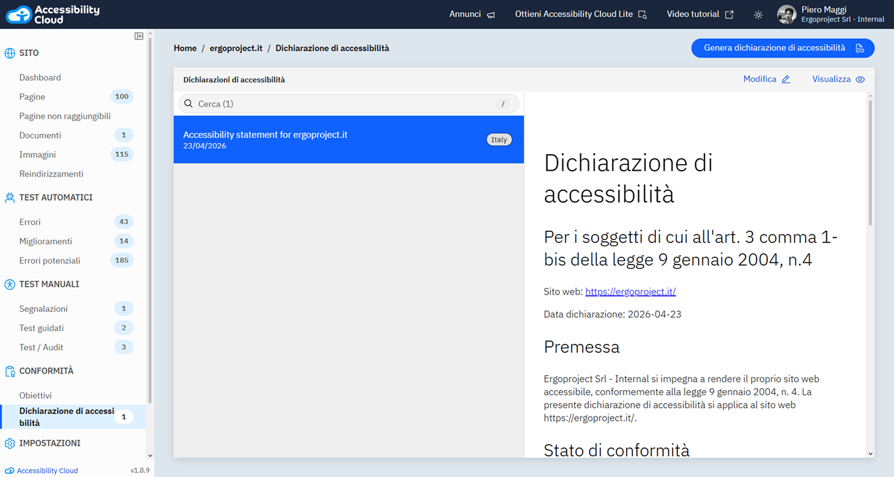Click the small cloud icon in sidebar footer
This screenshot has width=894, height=477.
pyautogui.click(x=9, y=471)
